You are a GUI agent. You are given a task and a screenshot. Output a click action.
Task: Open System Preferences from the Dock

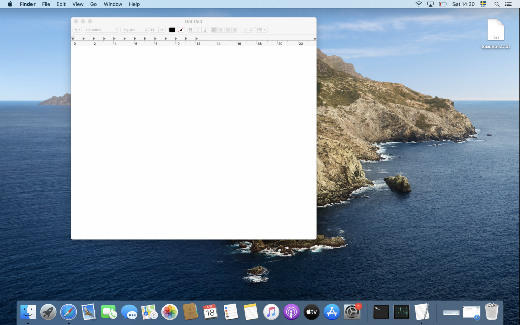click(351, 311)
